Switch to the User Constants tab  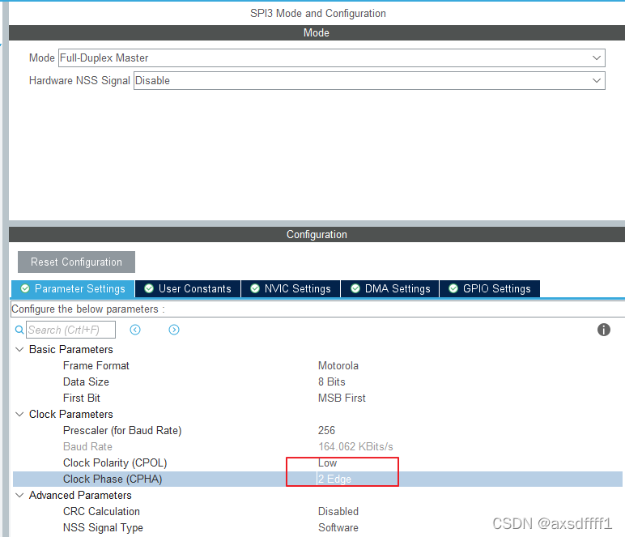click(188, 288)
